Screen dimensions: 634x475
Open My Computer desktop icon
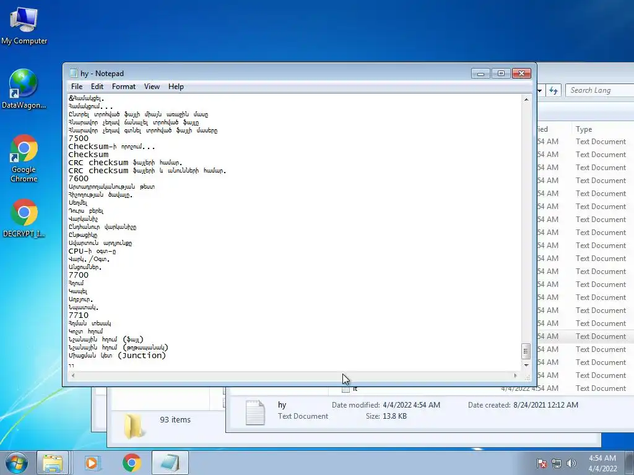click(24, 25)
